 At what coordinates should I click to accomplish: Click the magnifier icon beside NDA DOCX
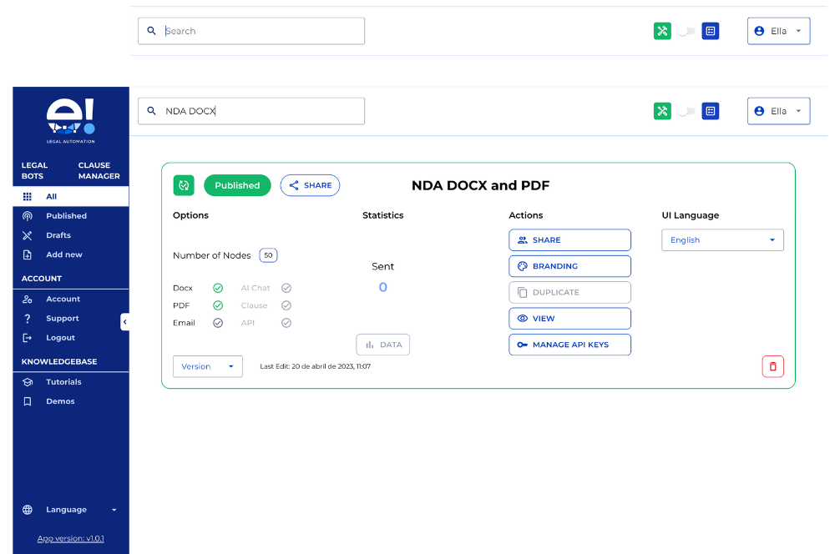[x=152, y=111]
